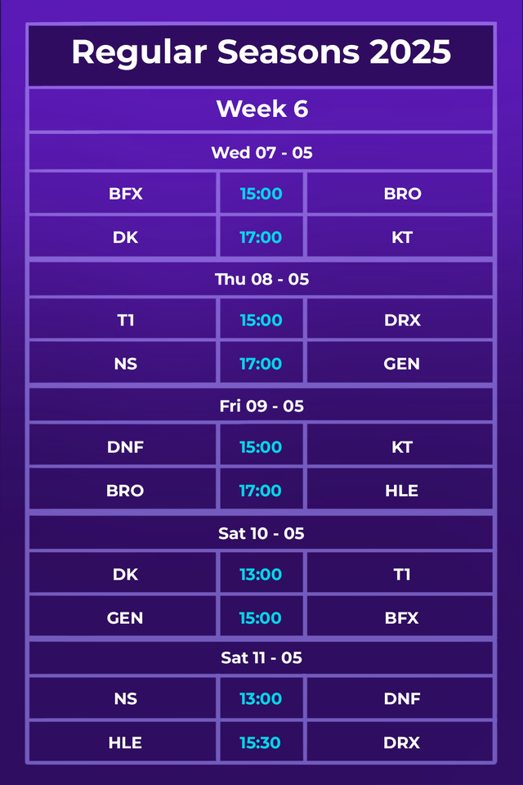Select the 15:30 time for HLE vs DRX

tap(261, 742)
